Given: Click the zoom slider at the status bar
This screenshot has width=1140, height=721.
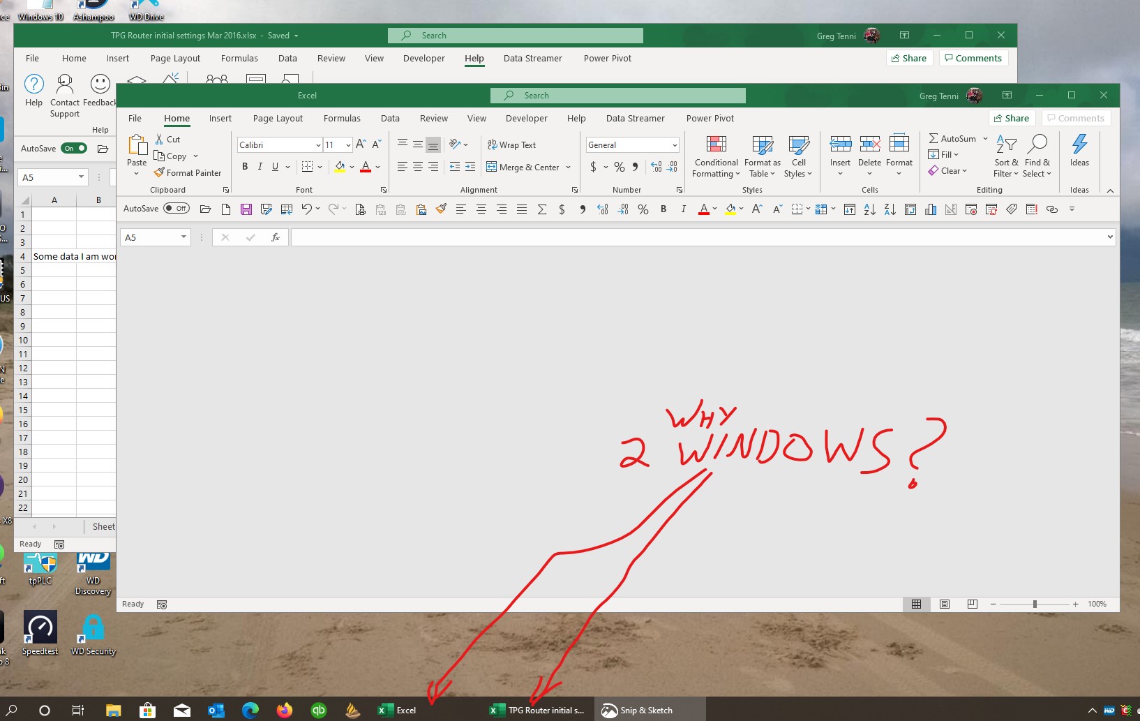Looking at the screenshot, I should 1035,604.
